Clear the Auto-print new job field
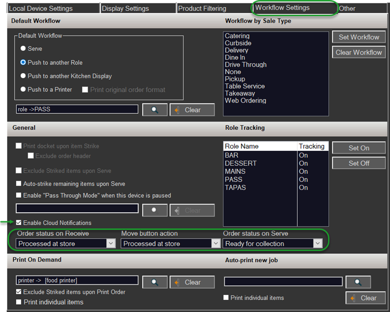390x312 pixels. 366,298
